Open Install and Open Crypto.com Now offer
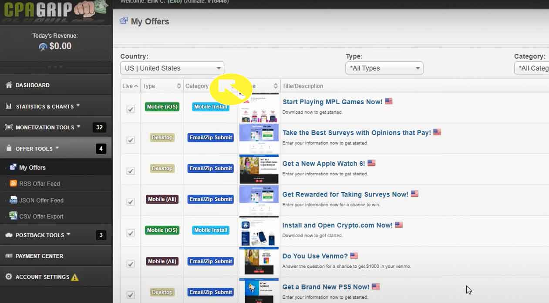The image size is (549, 303). pos(337,225)
